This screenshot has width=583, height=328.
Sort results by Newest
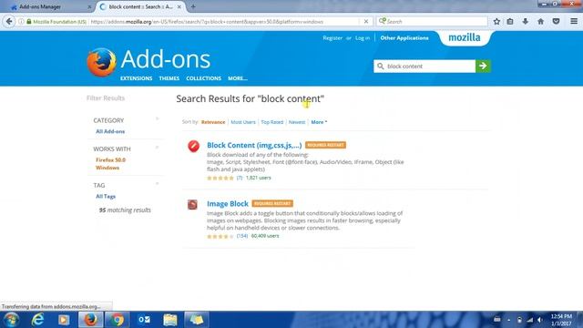pos(297,122)
